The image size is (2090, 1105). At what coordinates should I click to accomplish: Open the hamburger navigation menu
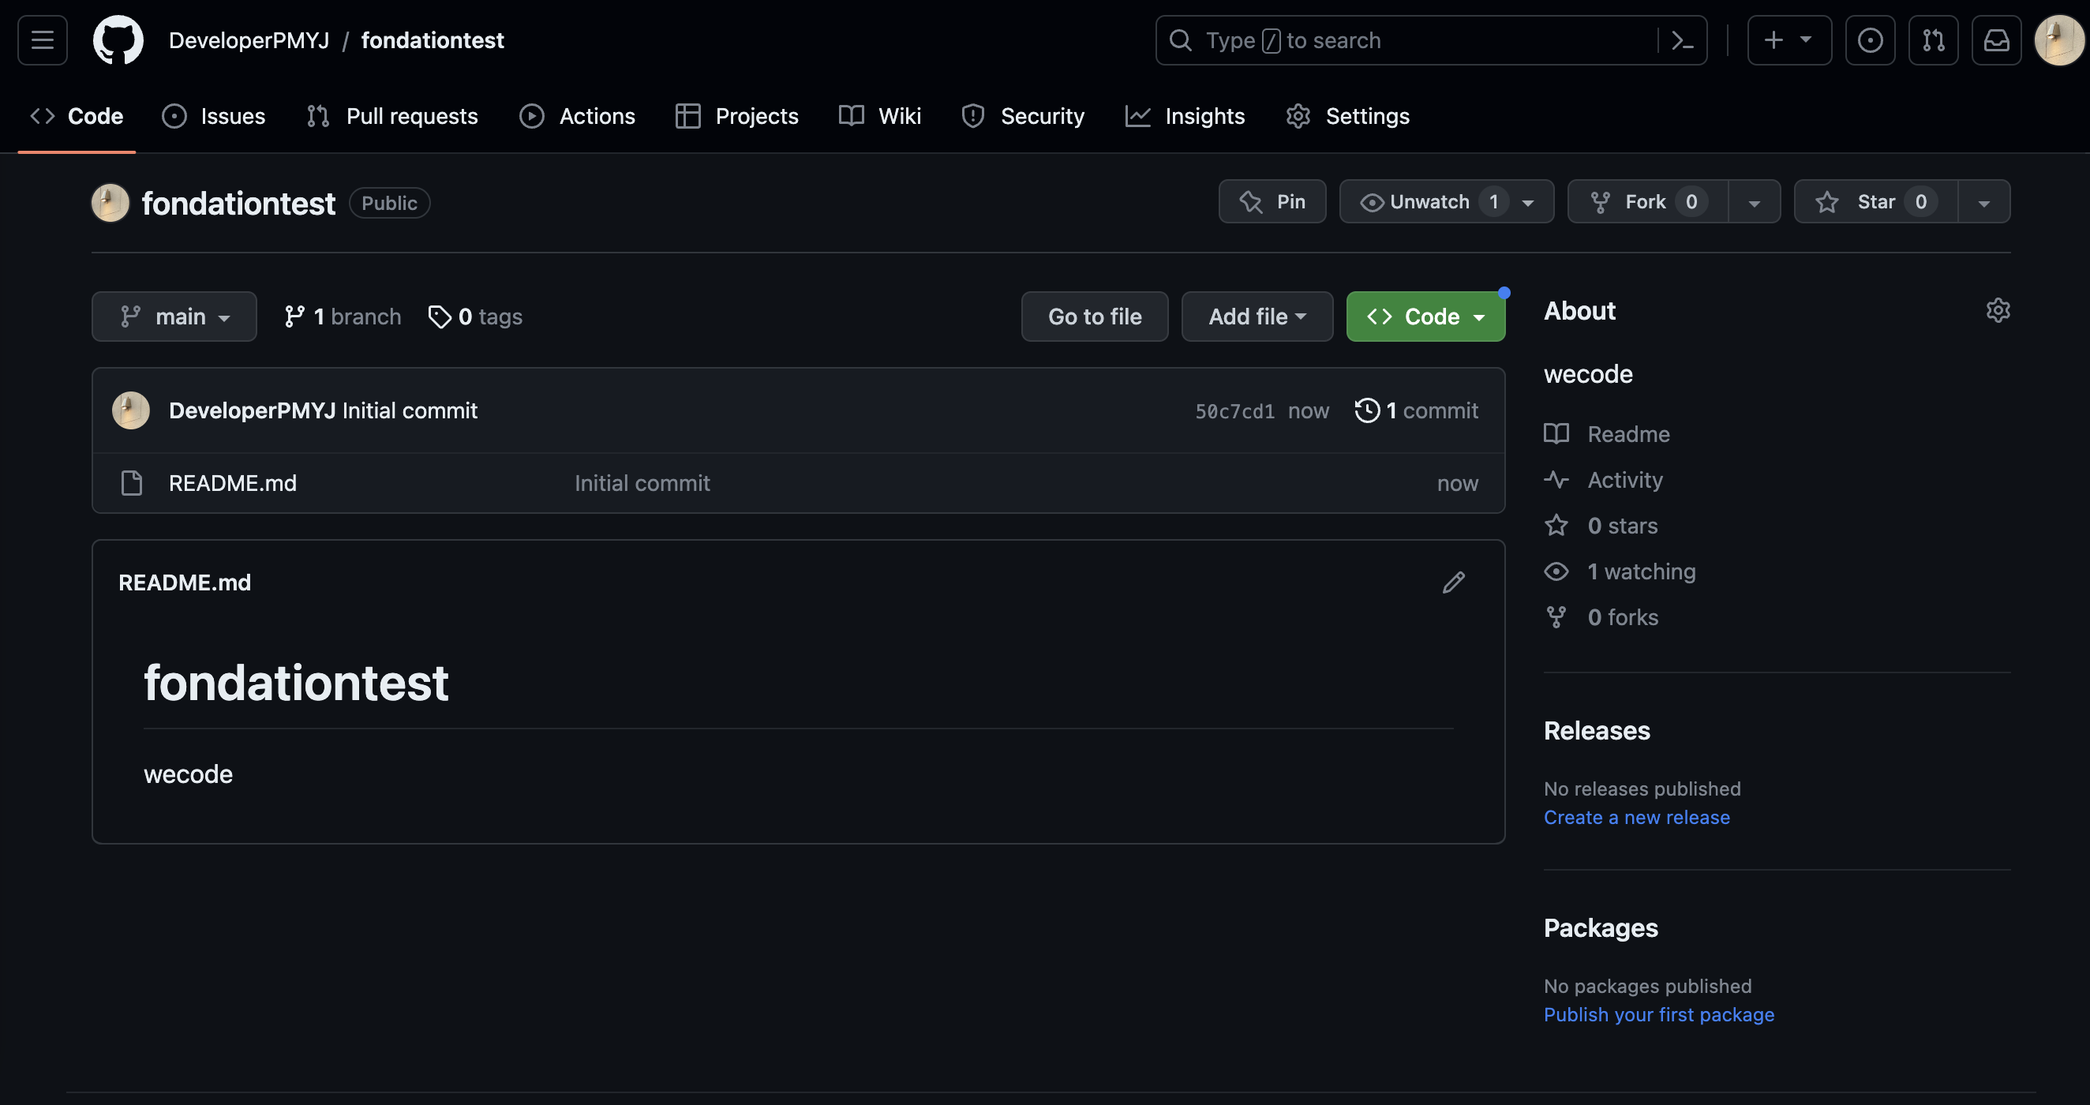coord(42,39)
